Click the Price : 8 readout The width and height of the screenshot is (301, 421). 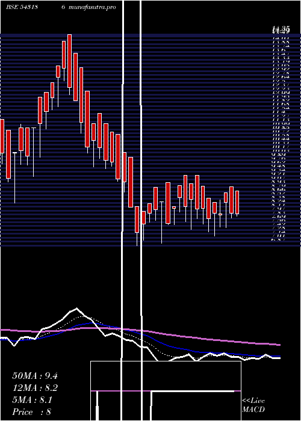(x=32, y=412)
